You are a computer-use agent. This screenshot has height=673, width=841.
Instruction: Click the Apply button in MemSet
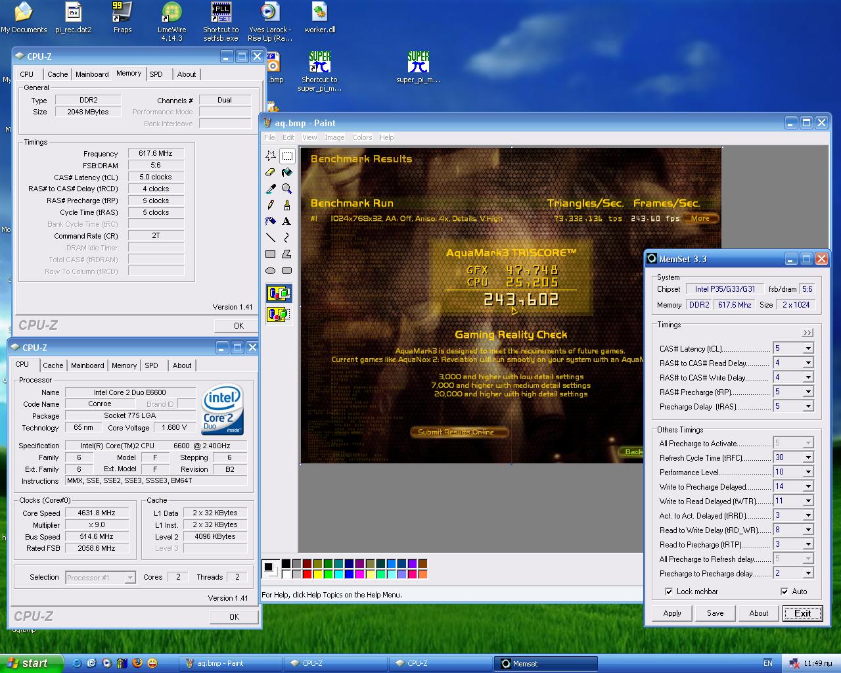coord(672,613)
